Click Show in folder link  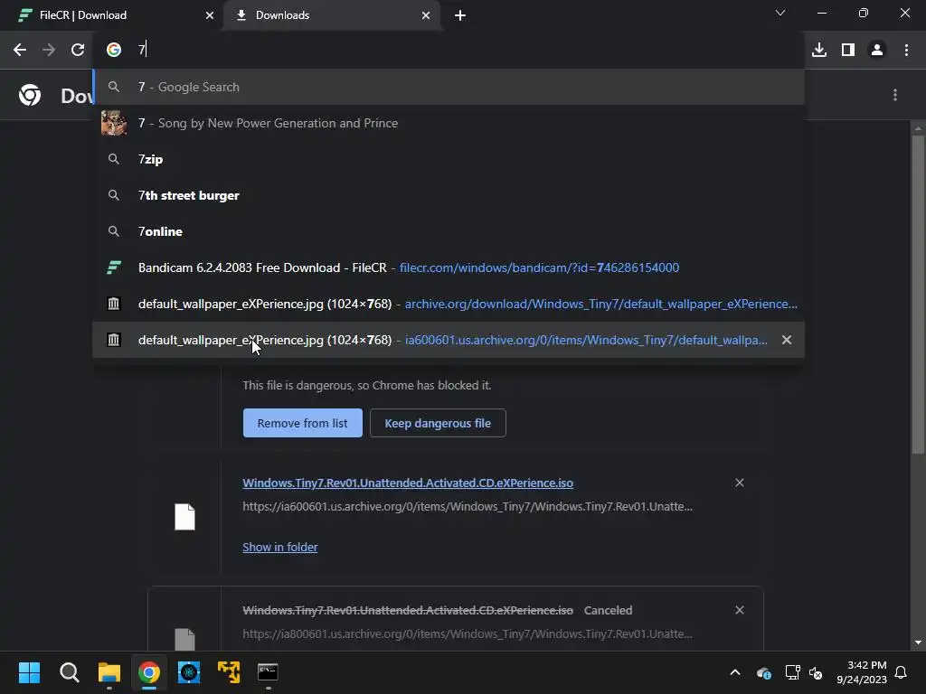[280, 547]
